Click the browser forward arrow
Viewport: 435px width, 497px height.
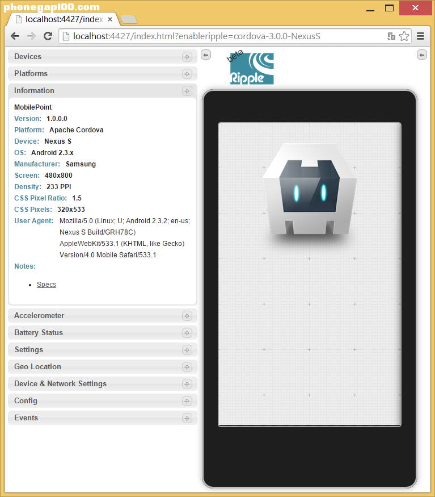[x=31, y=36]
